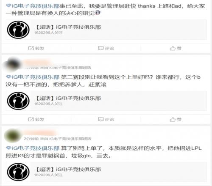Open the blurred dark avatar of the second poster

[13, 64]
